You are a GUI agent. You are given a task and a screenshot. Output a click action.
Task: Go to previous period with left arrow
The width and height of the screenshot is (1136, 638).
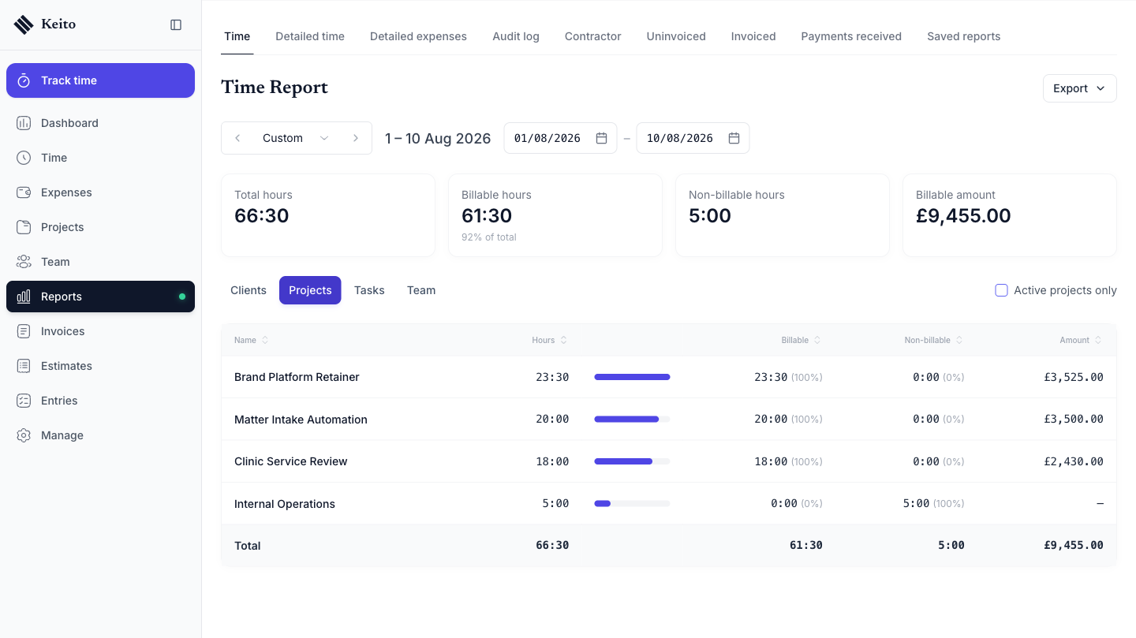pos(237,138)
